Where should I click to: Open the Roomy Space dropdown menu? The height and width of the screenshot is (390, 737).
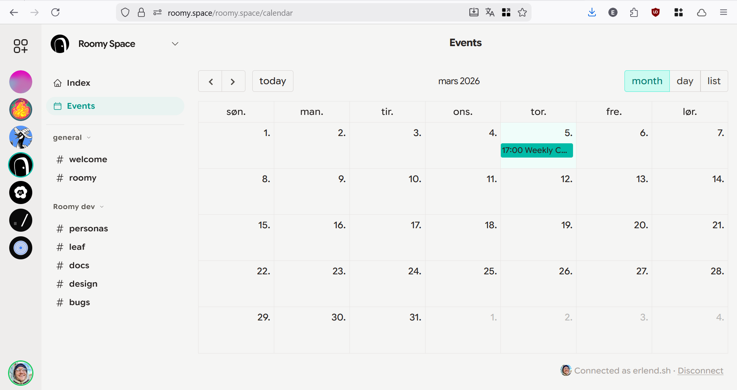175,44
